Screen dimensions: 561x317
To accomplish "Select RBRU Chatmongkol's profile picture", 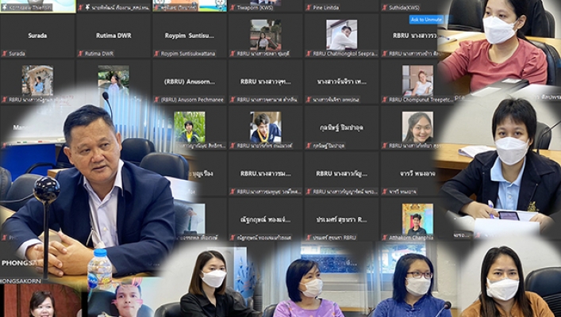I will point(341,34).
